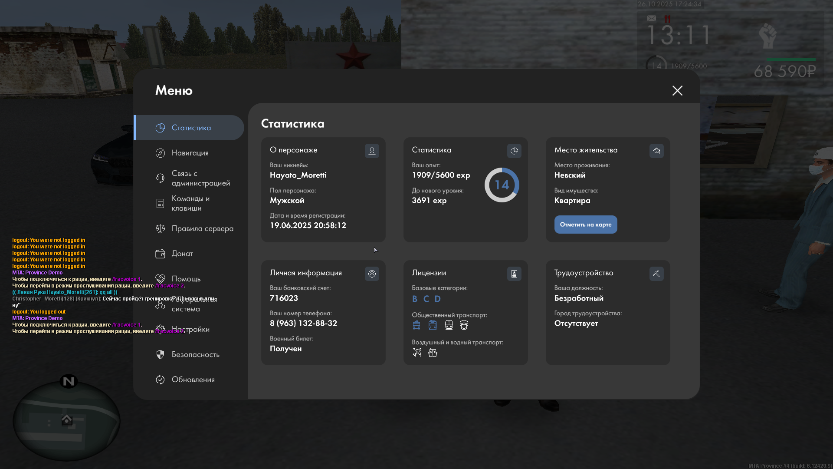Viewport: 833px width, 469px height.
Task: Open the Обновления menu item
Action: [193, 380]
